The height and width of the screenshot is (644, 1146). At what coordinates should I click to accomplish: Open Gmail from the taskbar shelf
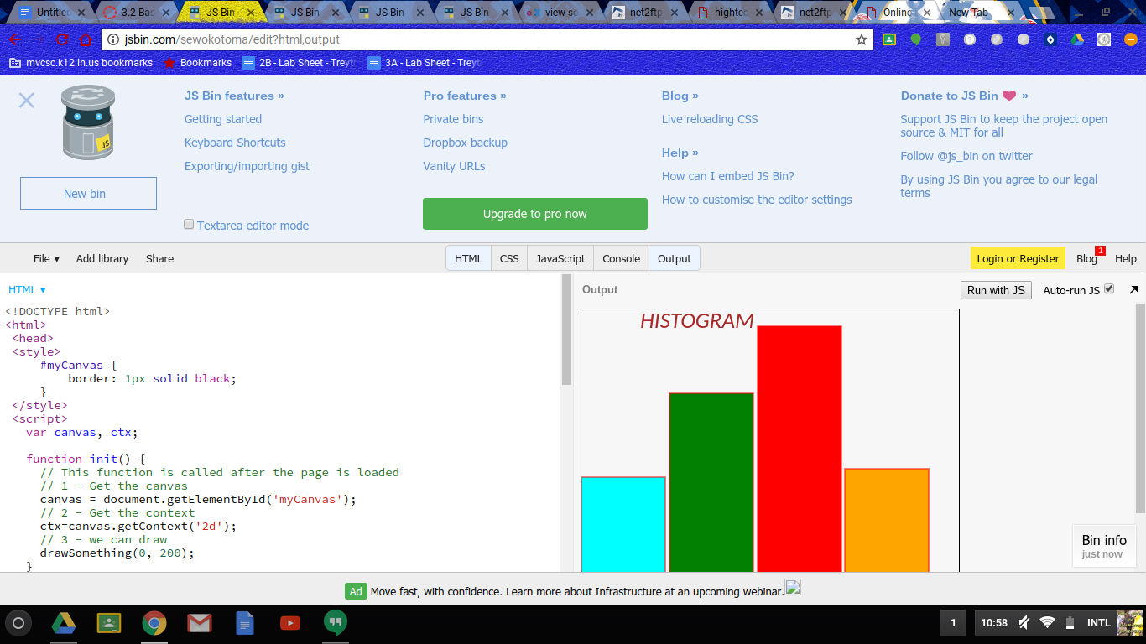(x=199, y=623)
